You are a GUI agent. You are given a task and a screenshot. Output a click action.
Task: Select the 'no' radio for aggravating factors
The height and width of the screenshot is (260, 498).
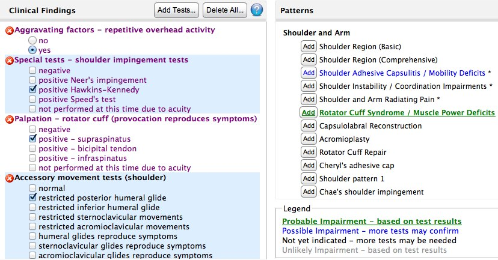coord(33,40)
